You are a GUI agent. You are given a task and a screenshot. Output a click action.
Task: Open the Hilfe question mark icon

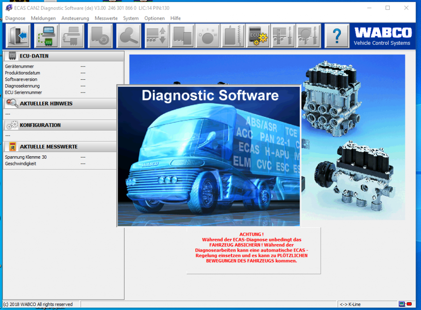pos(337,36)
